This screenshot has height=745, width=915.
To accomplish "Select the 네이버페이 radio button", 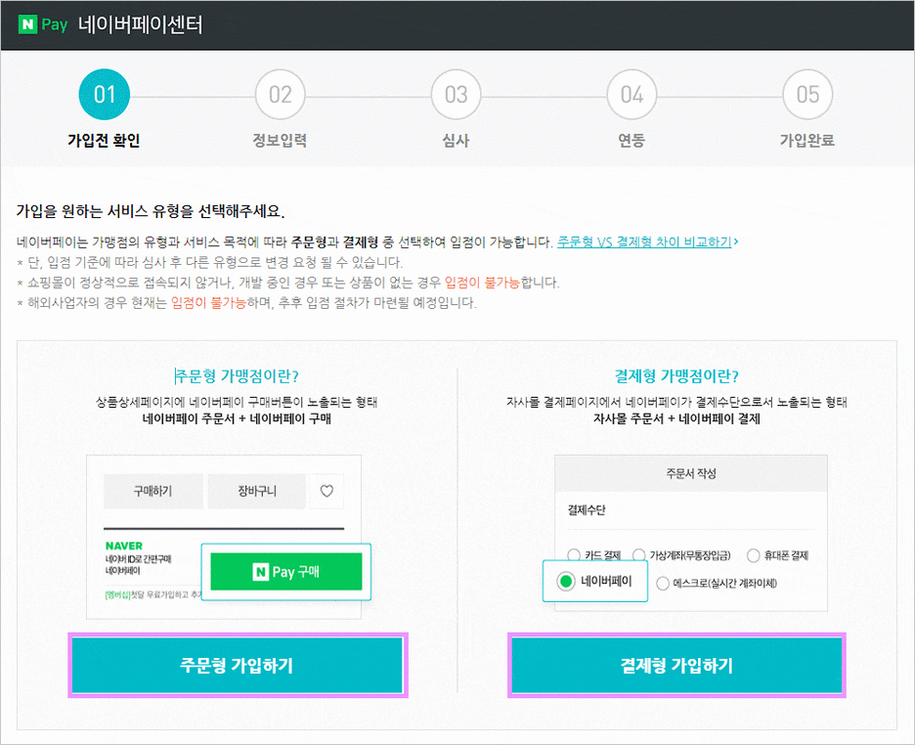I will [x=565, y=581].
